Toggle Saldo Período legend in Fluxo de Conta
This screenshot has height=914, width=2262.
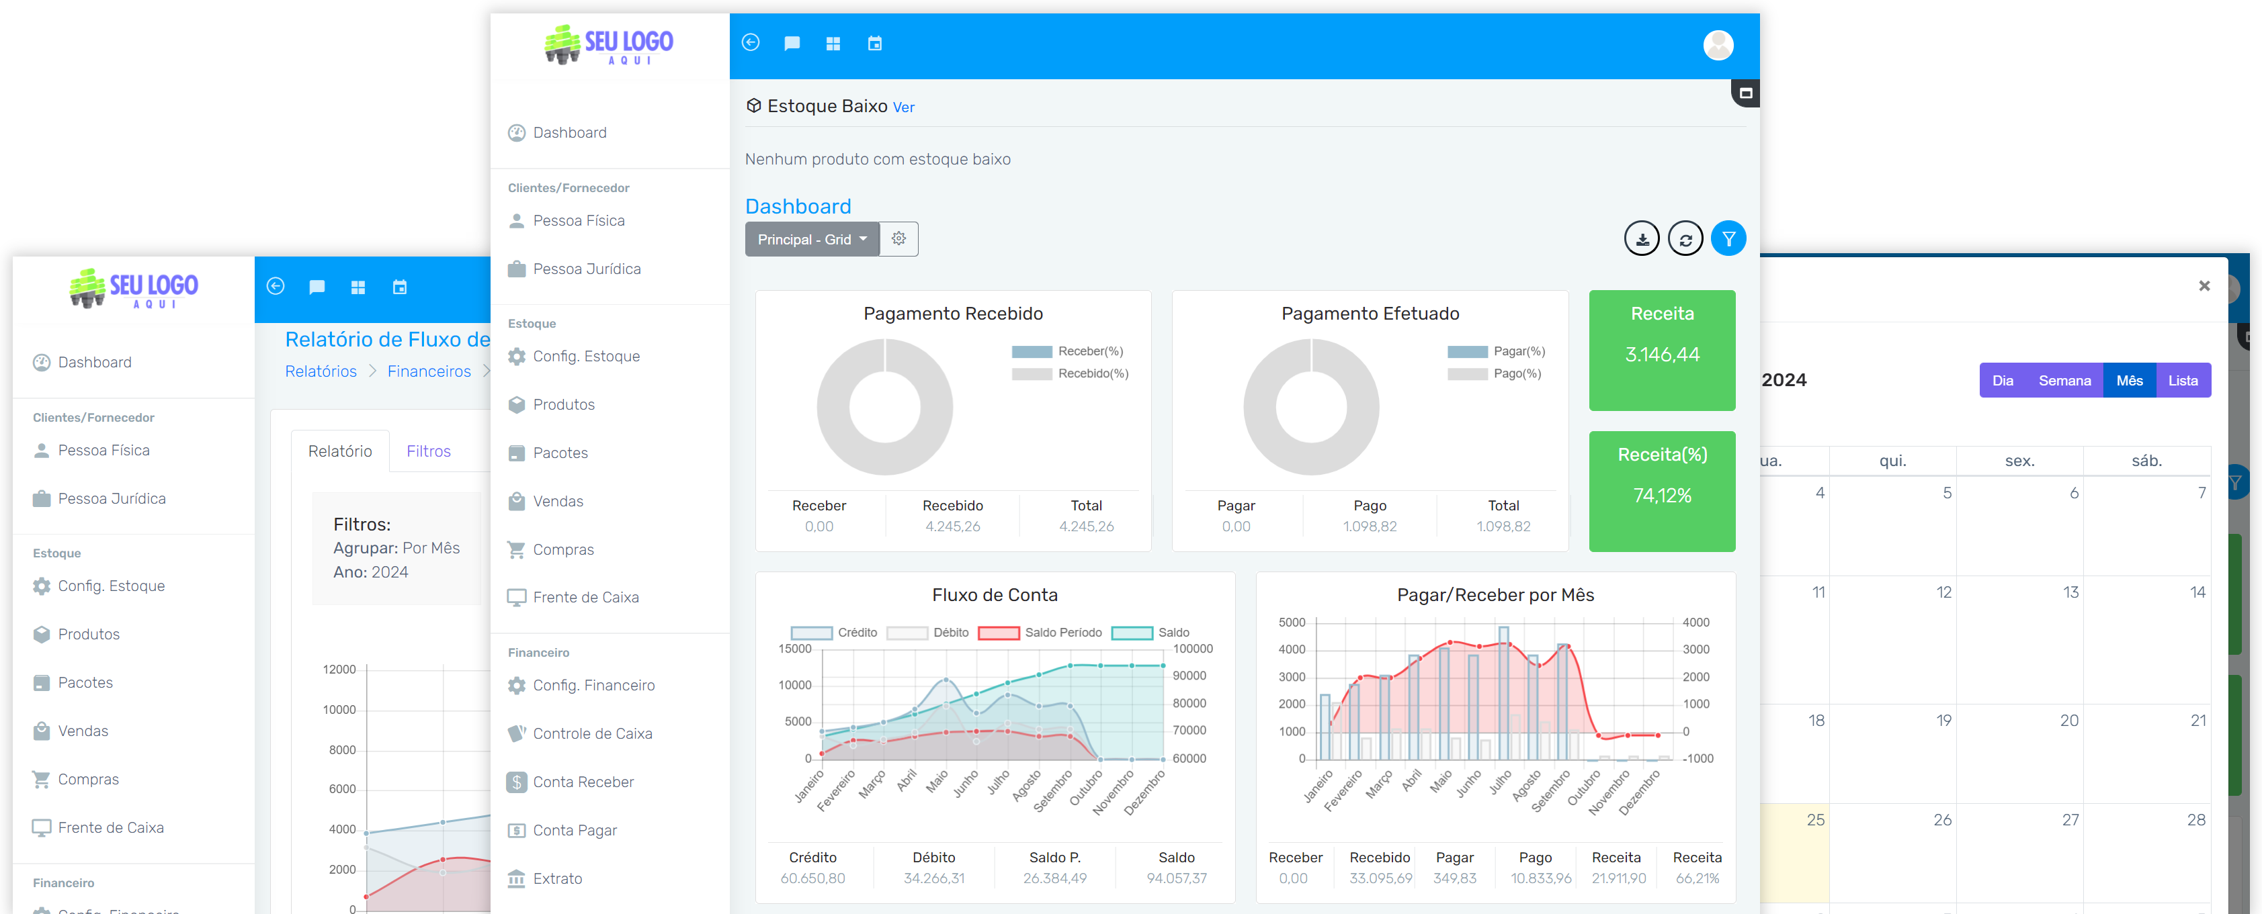click(1040, 633)
